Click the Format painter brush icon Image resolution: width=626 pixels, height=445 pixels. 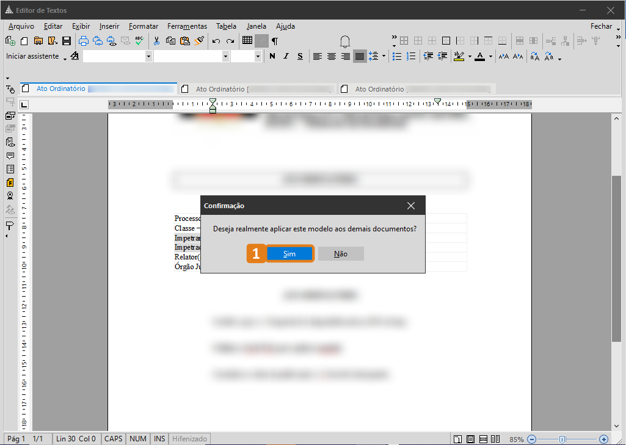(x=200, y=41)
